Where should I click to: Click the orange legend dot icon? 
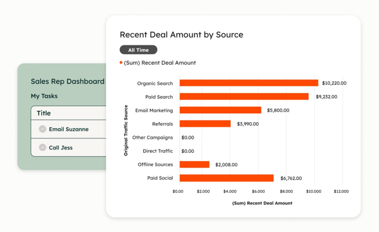(x=121, y=62)
